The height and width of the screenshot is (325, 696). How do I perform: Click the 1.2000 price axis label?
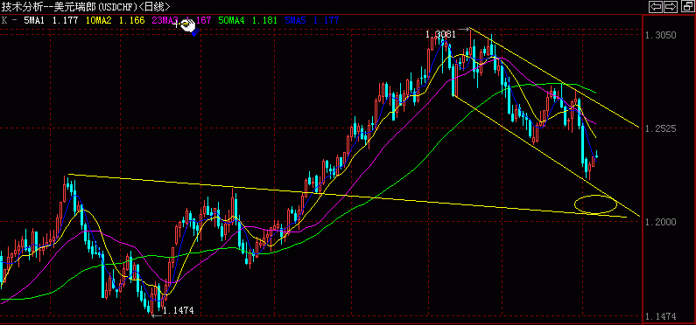point(661,222)
